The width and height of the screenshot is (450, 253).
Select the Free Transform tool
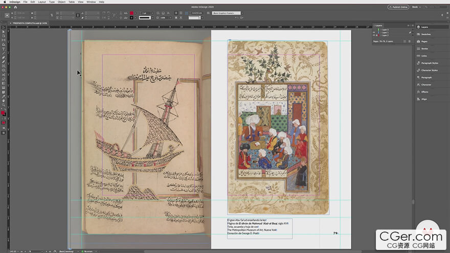[4, 79]
